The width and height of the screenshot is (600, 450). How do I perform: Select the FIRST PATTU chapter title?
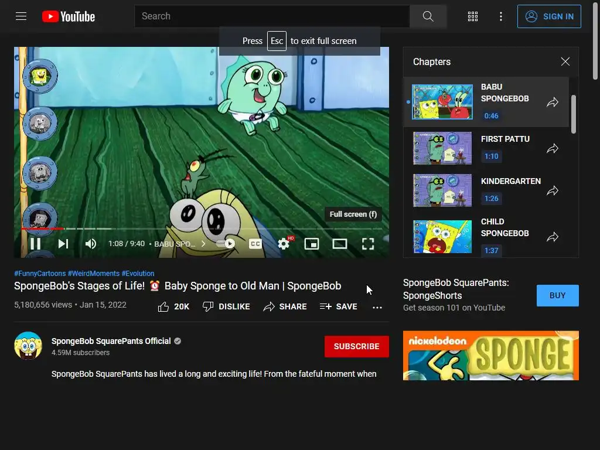(x=505, y=139)
